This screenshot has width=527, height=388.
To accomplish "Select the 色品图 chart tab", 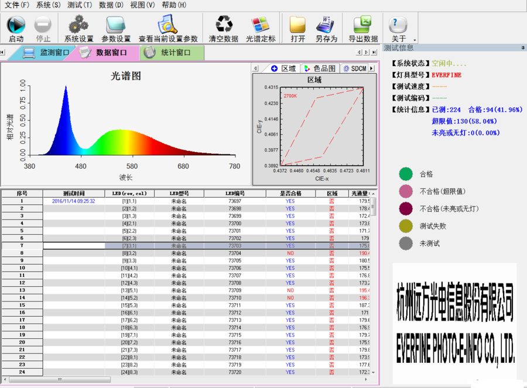I will point(320,68).
